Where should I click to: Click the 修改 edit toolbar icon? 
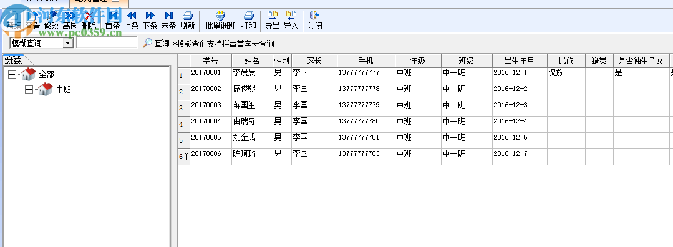52,16
